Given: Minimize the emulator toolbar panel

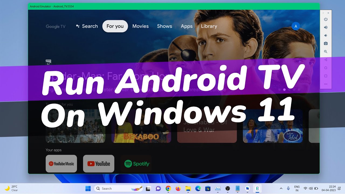Looking at the screenshot, I should [x=324, y=13].
